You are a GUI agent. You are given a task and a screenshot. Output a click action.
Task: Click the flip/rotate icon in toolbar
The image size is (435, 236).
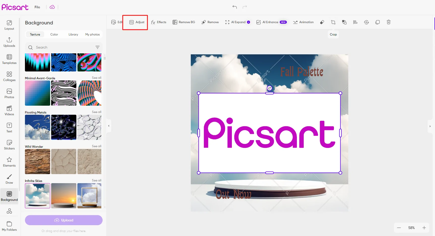pyautogui.click(x=366, y=22)
